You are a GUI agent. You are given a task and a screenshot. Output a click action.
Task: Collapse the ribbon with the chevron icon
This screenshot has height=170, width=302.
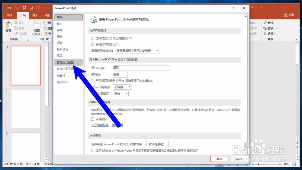tap(296, 40)
